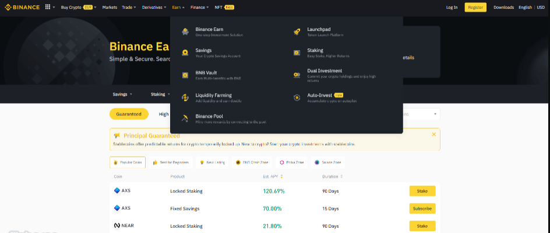This screenshot has height=233, width=550.
Task: Click the AXS coin icon in Fixed Savings row
Action: 117,208
